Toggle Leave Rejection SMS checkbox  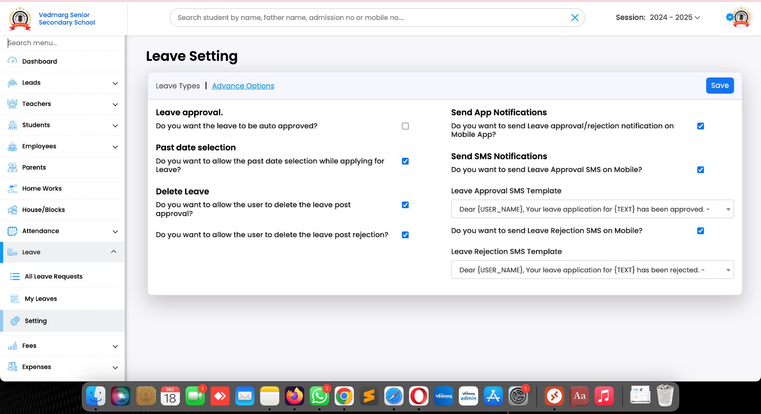pos(701,231)
